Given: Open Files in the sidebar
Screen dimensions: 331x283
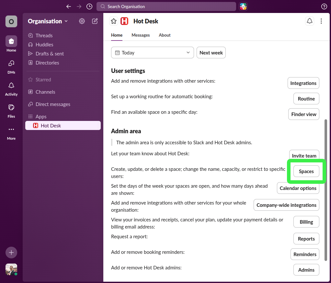Looking at the screenshot, I should point(11,110).
